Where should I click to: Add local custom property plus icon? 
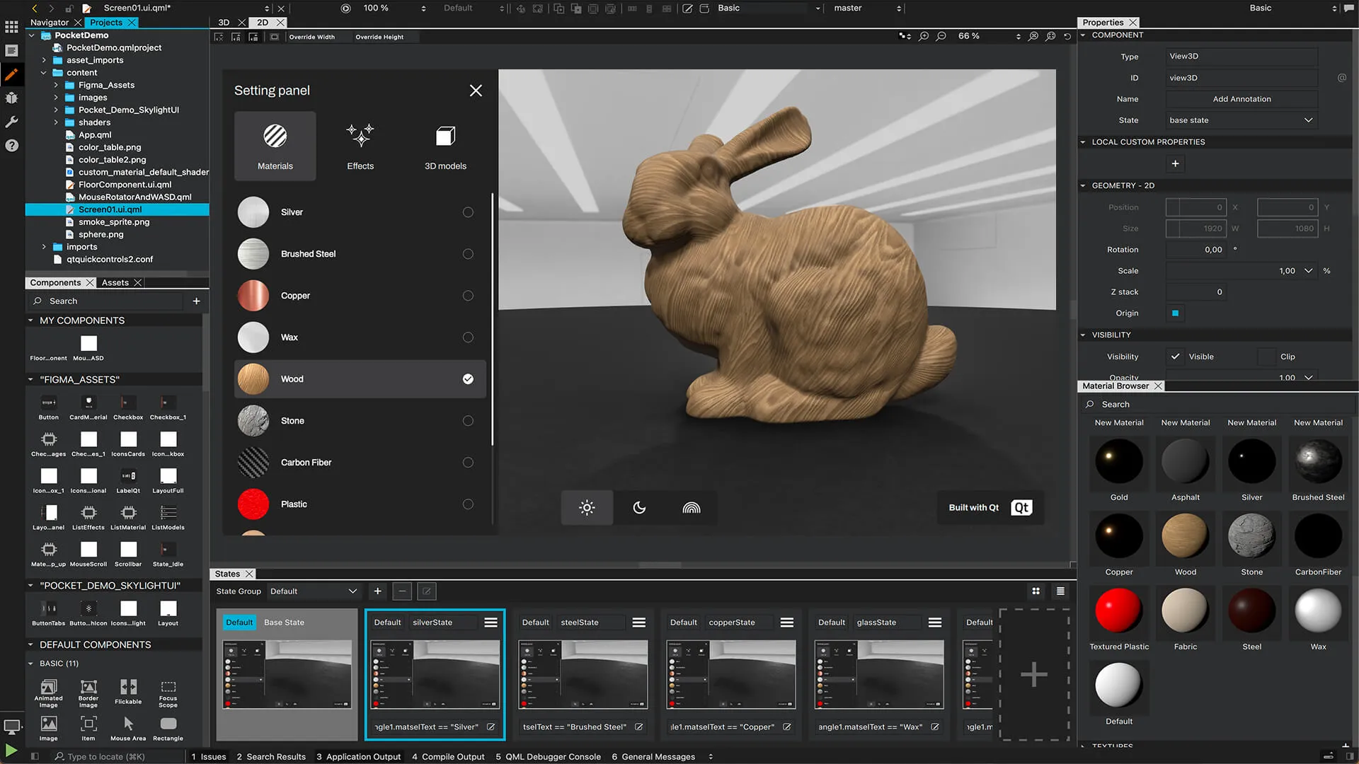point(1175,164)
